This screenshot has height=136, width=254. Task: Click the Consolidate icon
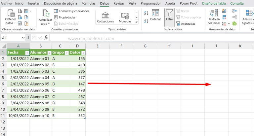(234, 11)
